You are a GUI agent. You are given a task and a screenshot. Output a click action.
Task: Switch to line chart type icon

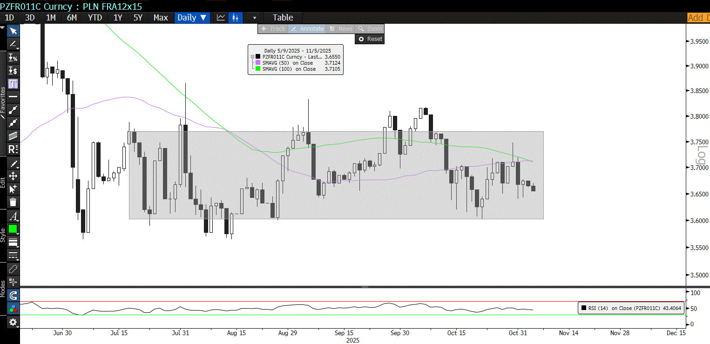click(221, 18)
